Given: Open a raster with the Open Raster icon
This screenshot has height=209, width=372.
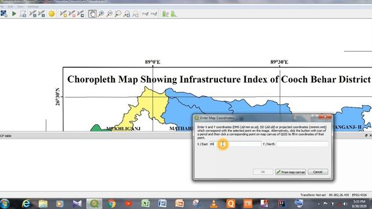Looking at the screenshot, I should [x=4, y=14].
